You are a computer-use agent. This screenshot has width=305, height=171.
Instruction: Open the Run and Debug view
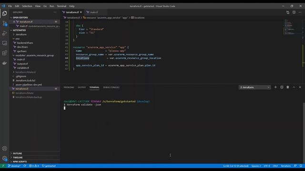coord(4,33)
